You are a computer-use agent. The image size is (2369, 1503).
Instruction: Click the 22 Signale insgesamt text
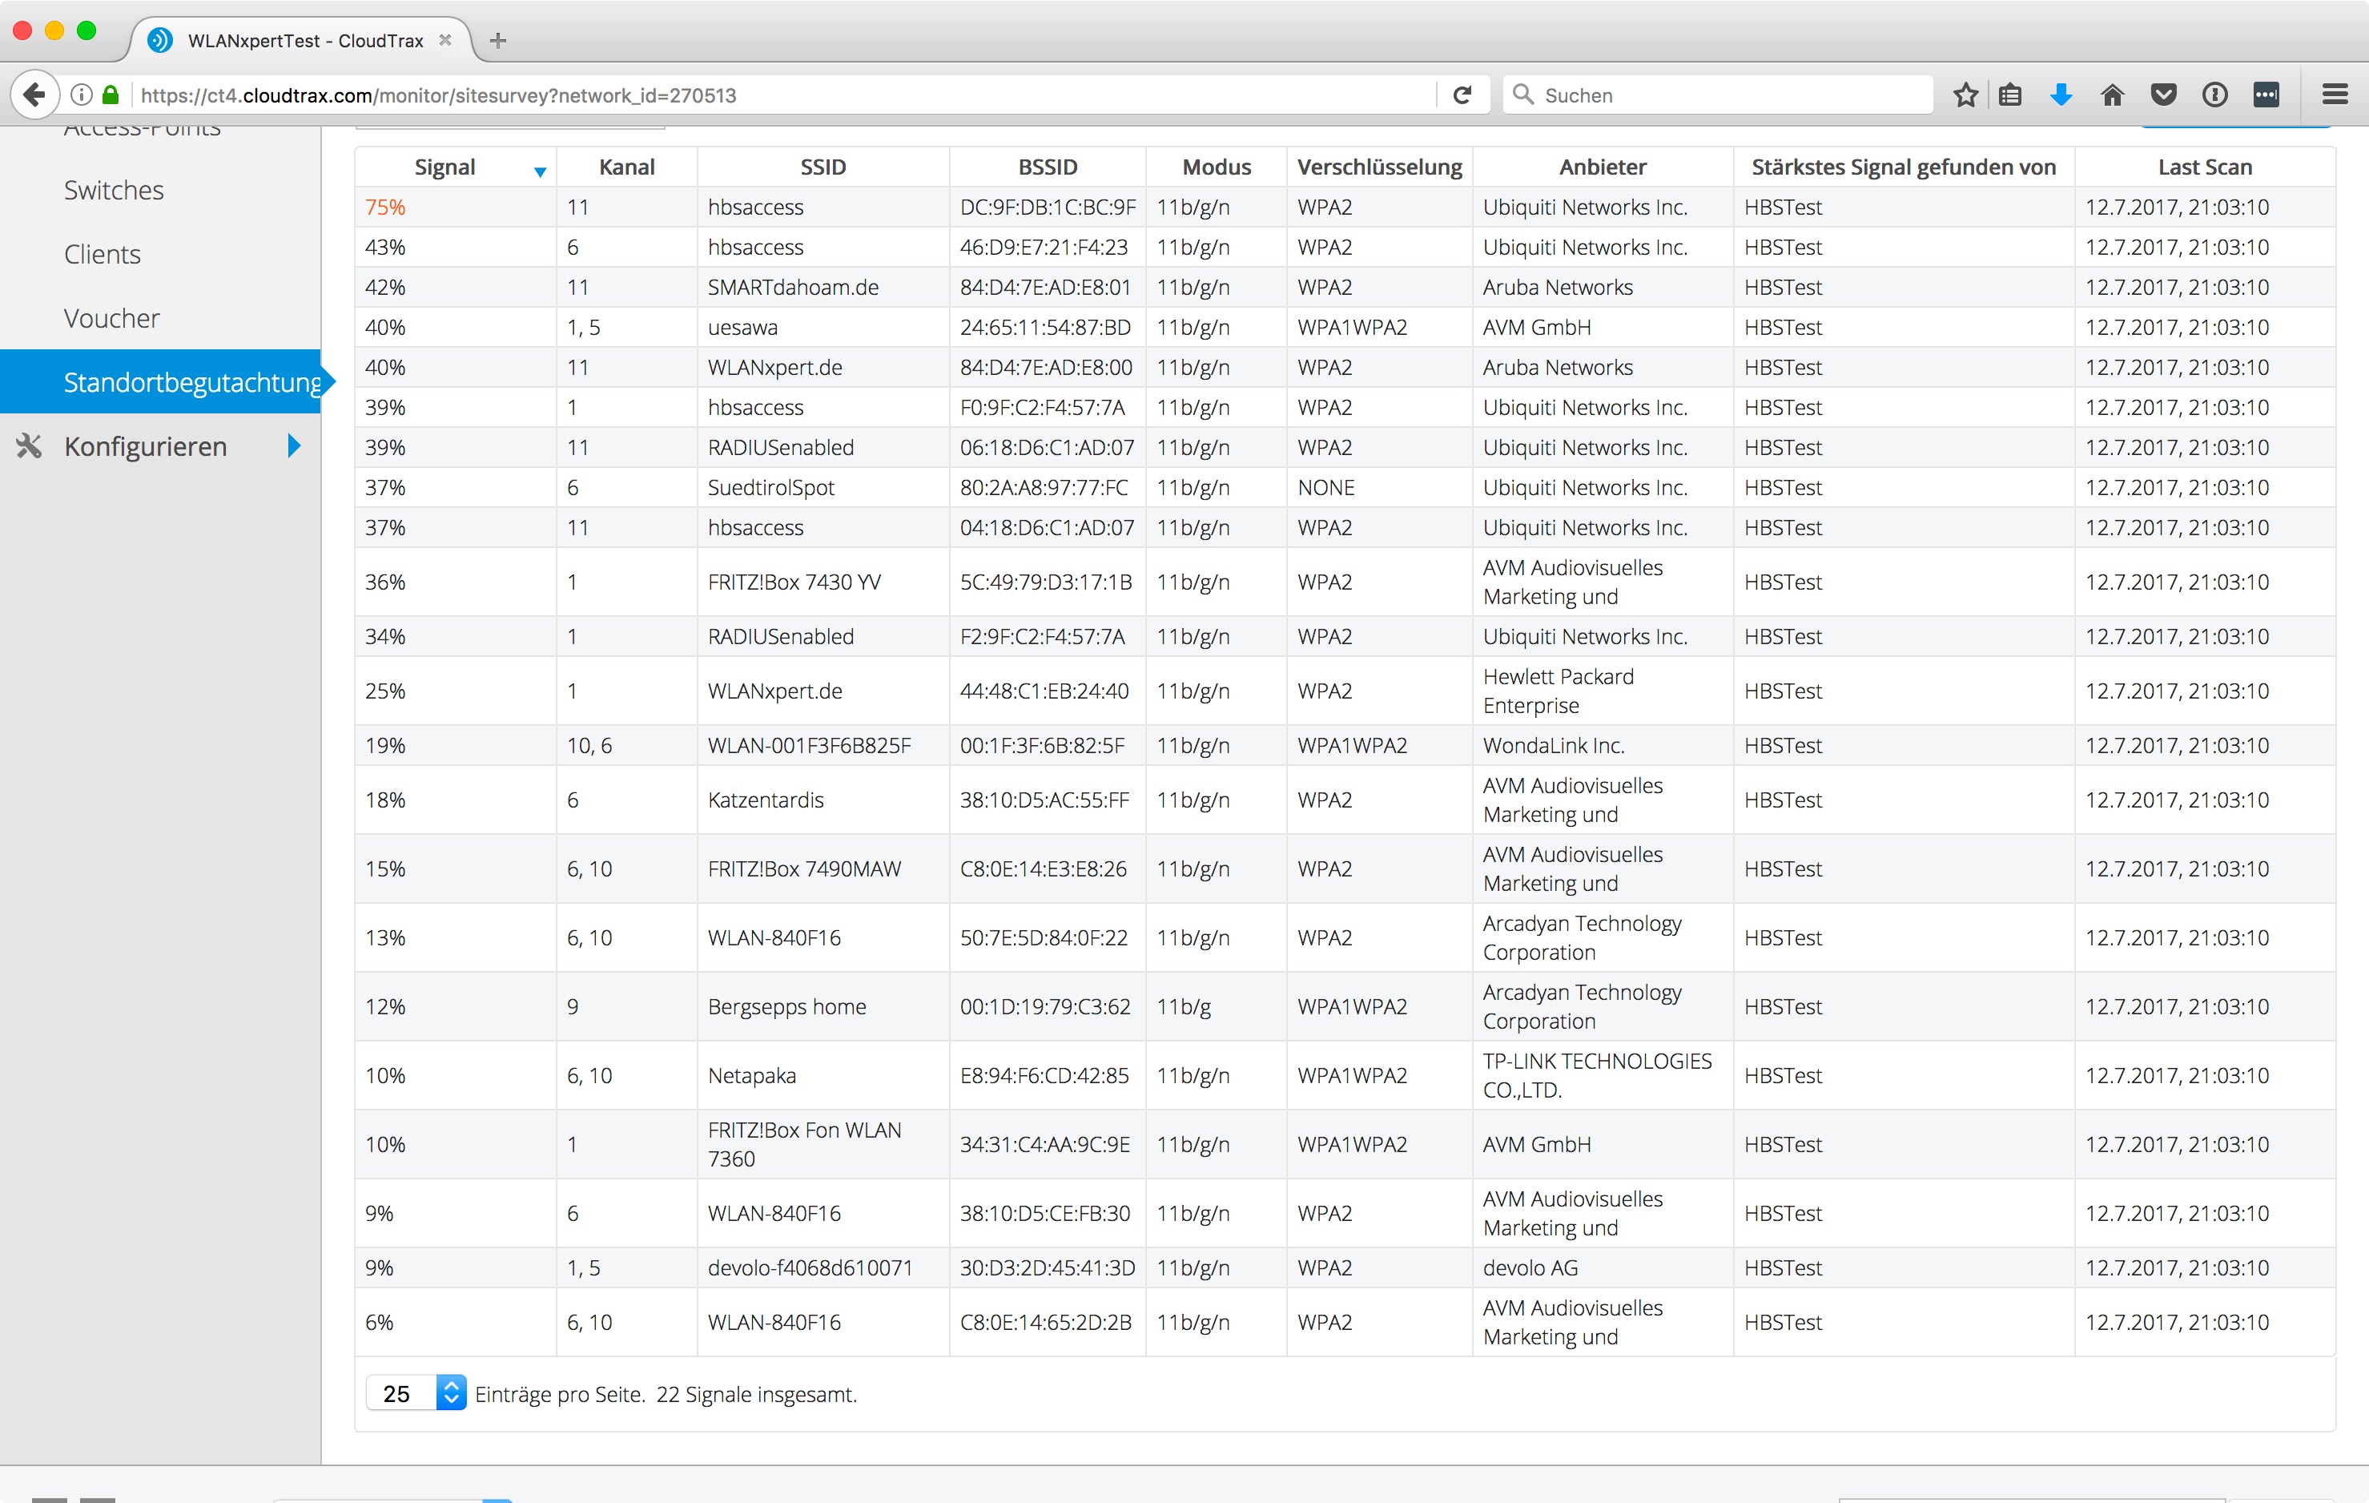click(x=755, y=1394)
